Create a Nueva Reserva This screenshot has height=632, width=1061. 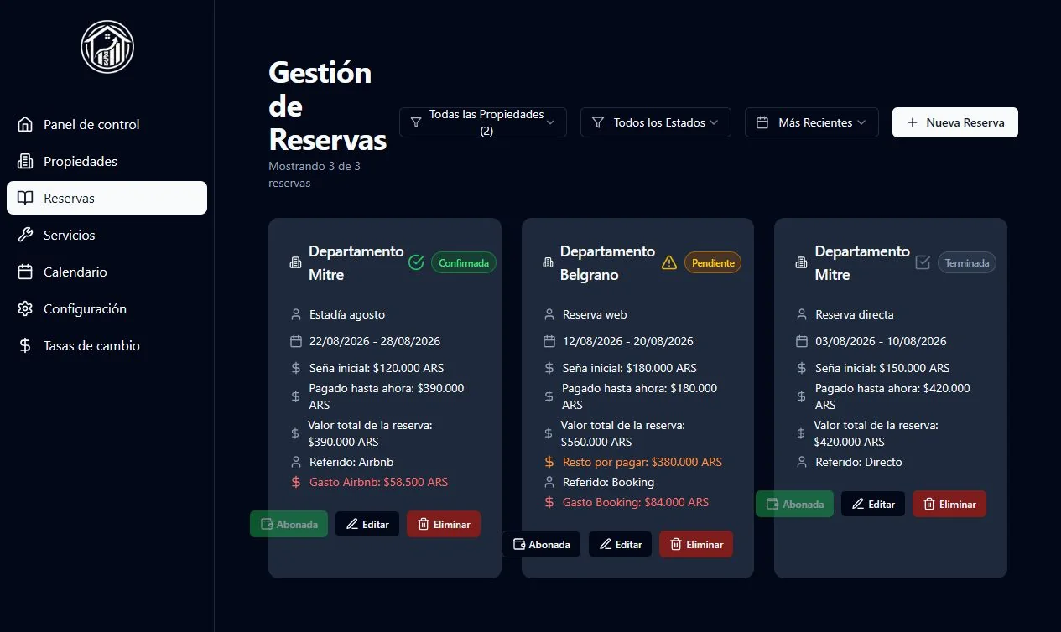click(x=955, y=122)
